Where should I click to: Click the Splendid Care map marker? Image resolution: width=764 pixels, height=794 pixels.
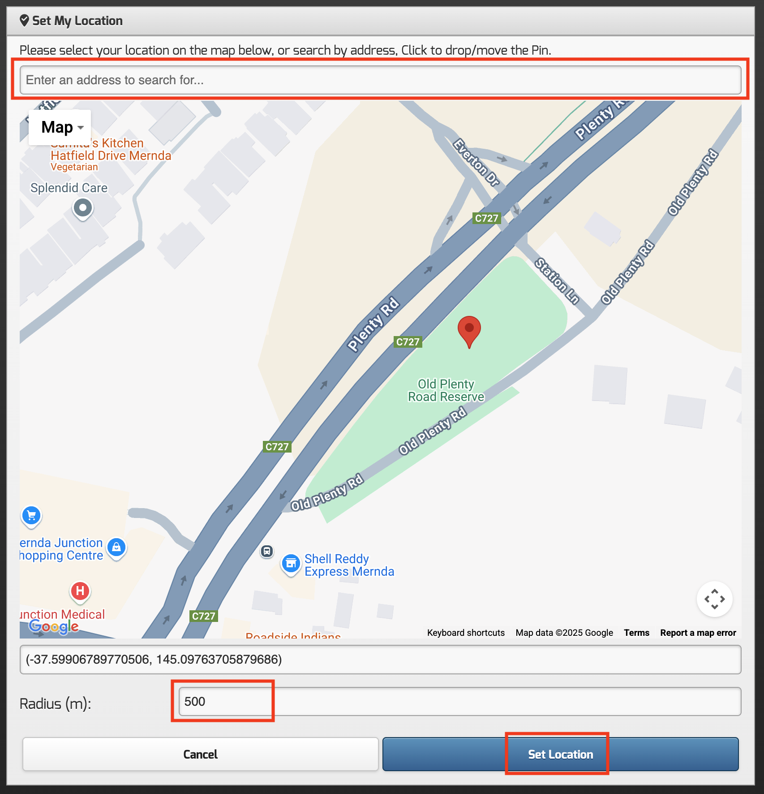(x=83, y=208)
